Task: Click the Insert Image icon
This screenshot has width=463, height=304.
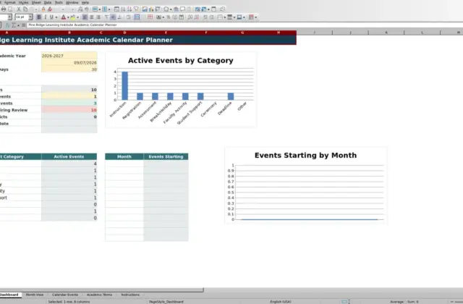Action: (145, 9)
